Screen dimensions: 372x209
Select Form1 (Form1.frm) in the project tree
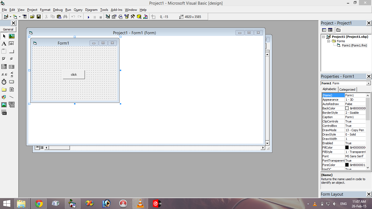(x=354, y=45)
